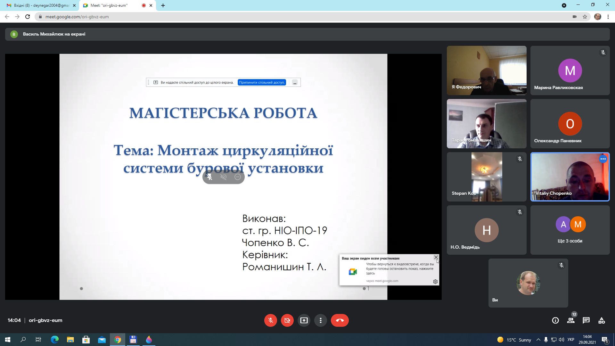Open options on Vitaliy Chopenko tile
The image size is (615, 346).
pyautogui.click(x=603, y=159)
